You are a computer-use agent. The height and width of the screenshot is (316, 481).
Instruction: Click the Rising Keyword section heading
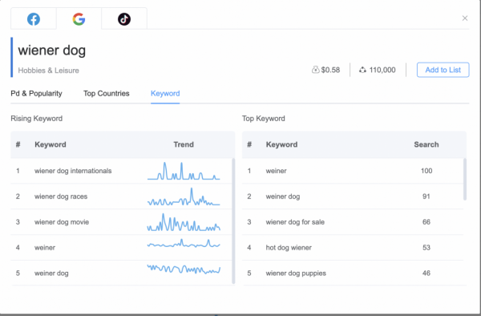click(x=37, y=119)
